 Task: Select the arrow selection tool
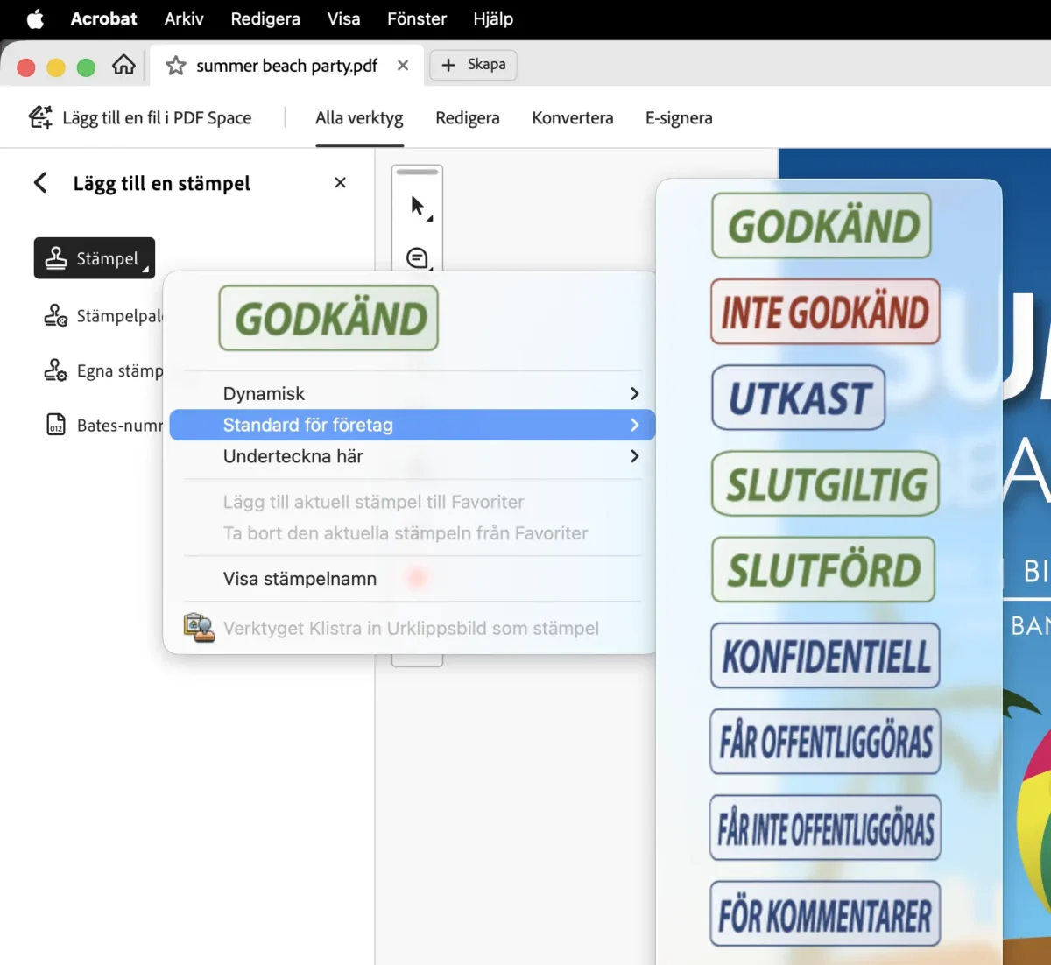tap(418, 207)
